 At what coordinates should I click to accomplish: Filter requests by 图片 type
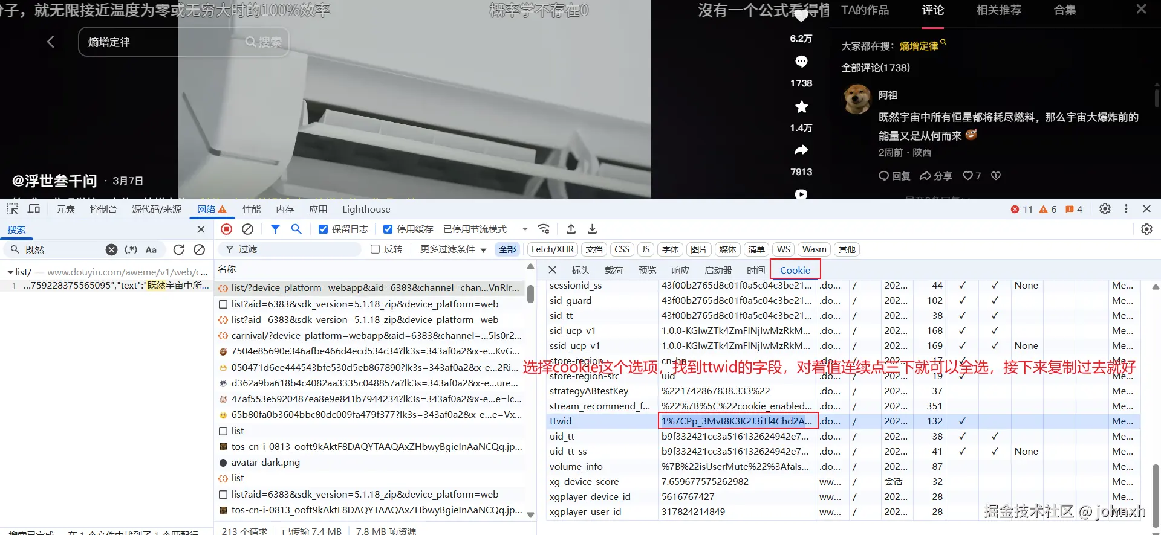(x=698, y=249)
